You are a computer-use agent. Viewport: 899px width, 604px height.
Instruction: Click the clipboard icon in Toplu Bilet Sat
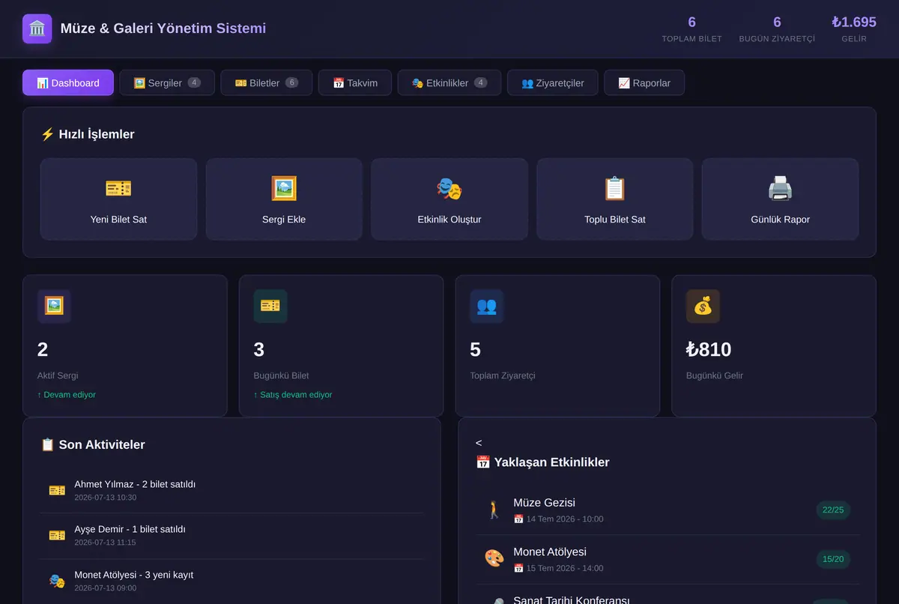(x=614, y=188)
